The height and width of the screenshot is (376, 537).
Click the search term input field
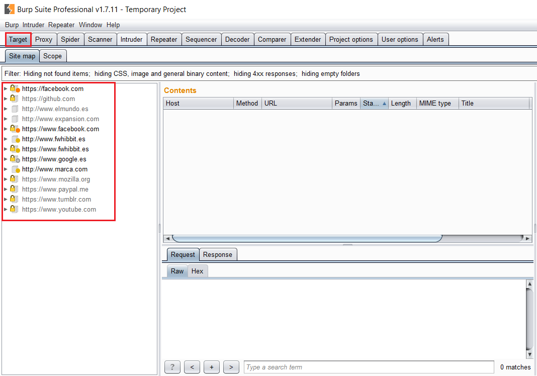click(x=369, y=367)
